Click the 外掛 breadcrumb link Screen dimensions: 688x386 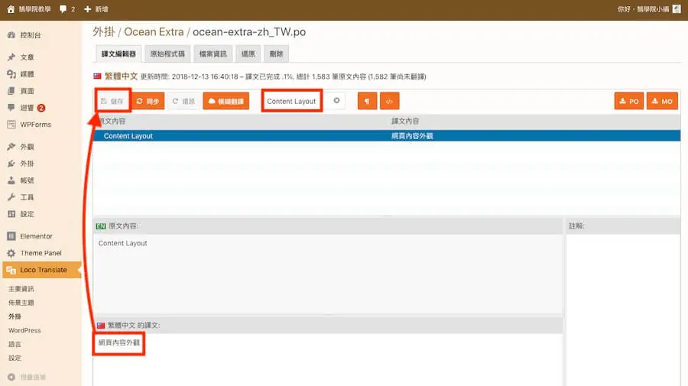[x=103, y=32]
